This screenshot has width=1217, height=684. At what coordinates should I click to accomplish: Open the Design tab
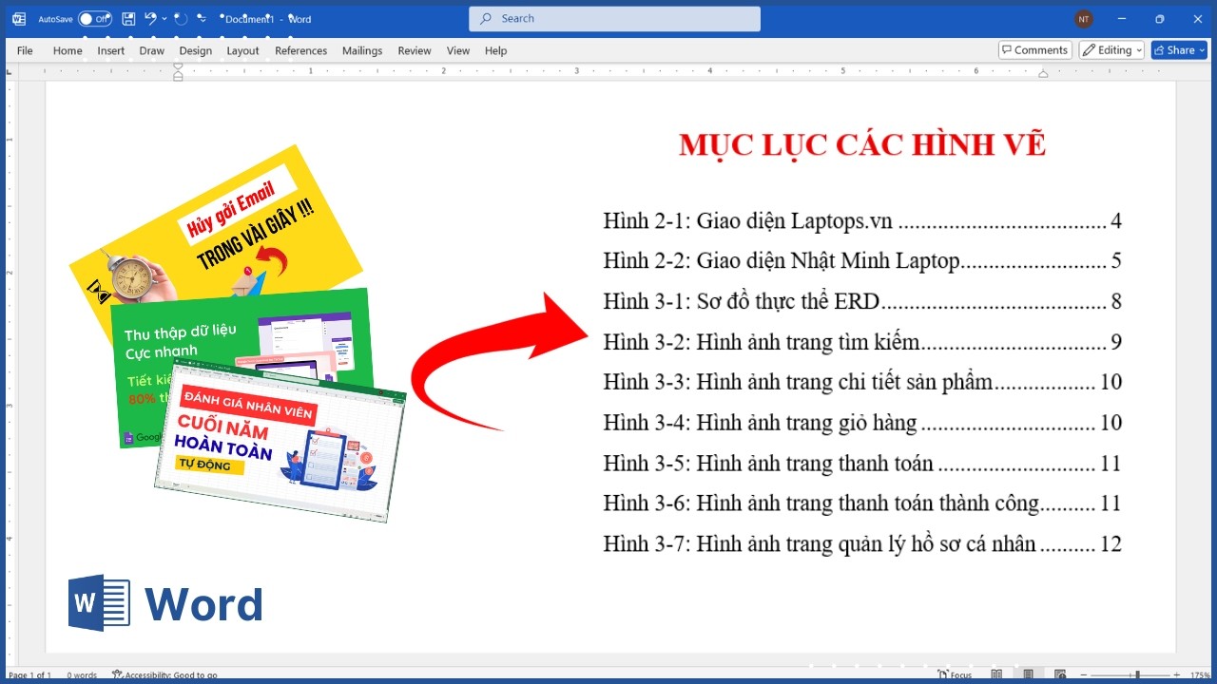click(196, 50)
